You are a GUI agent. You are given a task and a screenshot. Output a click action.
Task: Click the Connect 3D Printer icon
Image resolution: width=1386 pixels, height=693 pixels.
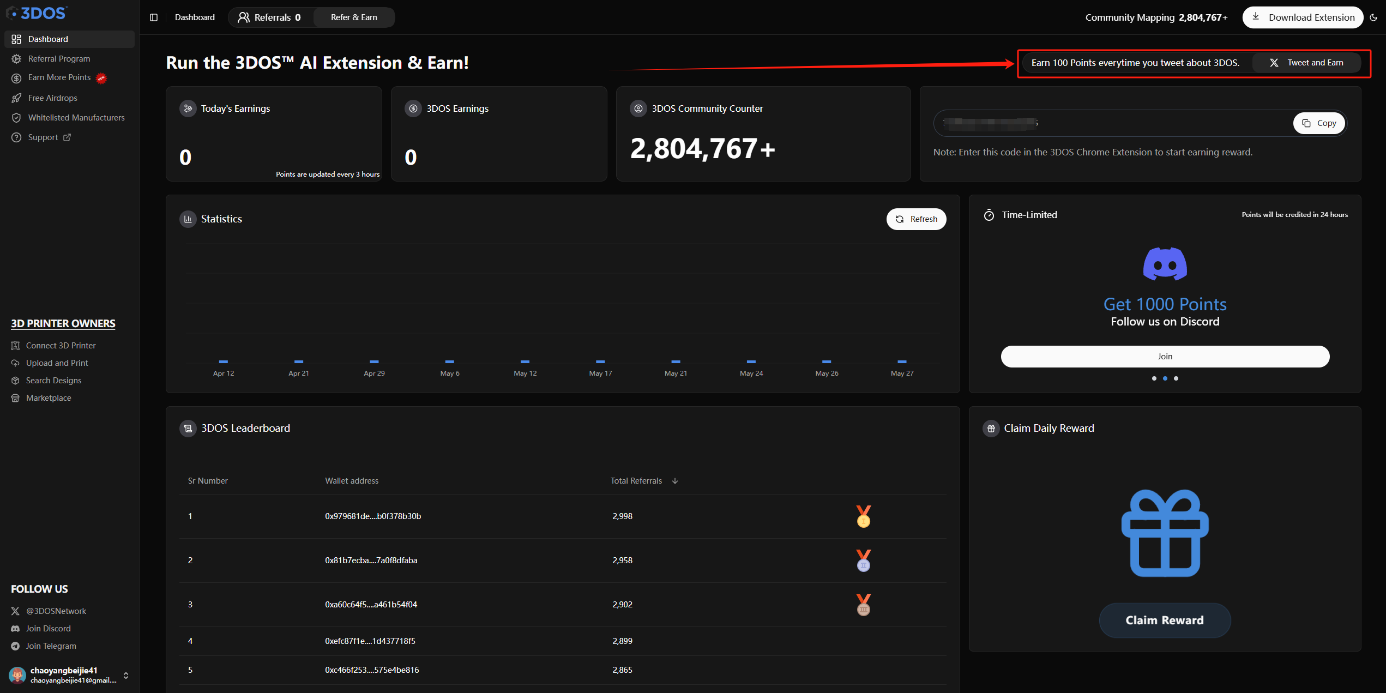tap(15, 346)
